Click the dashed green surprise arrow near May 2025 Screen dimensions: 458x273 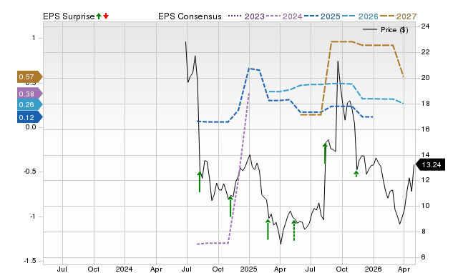(x=294, y=230)
